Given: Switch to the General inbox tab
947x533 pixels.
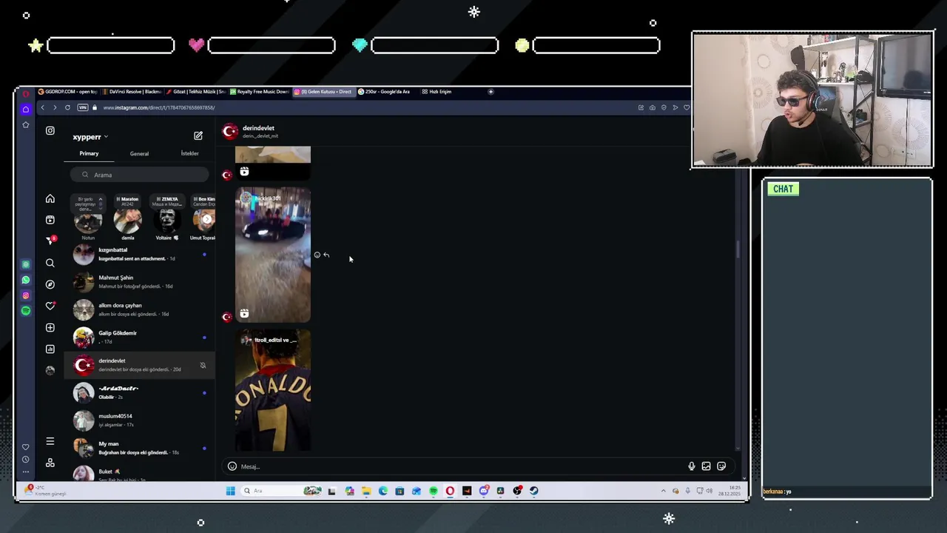Looking at the screenshot, I should 139,153.
